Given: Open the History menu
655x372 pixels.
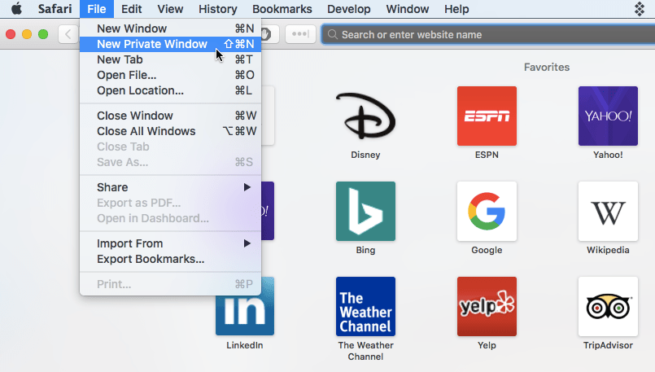Looking at the screenshot, I should pos(217,9).
